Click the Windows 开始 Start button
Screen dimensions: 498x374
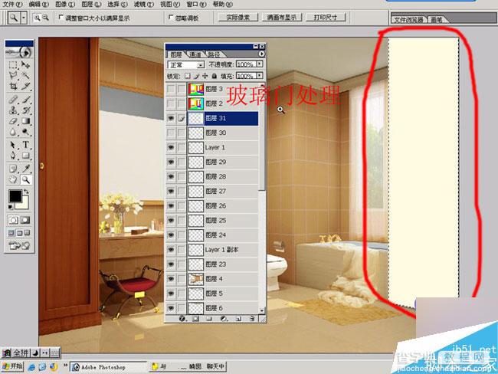click(12, 366)
